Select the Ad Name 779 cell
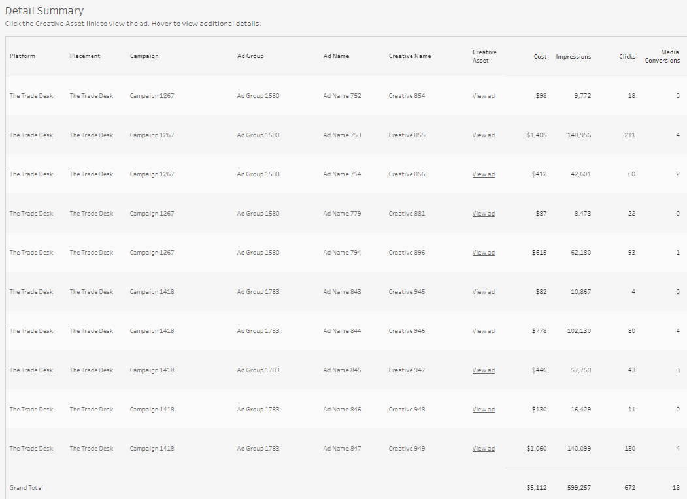 pos(342,214)
